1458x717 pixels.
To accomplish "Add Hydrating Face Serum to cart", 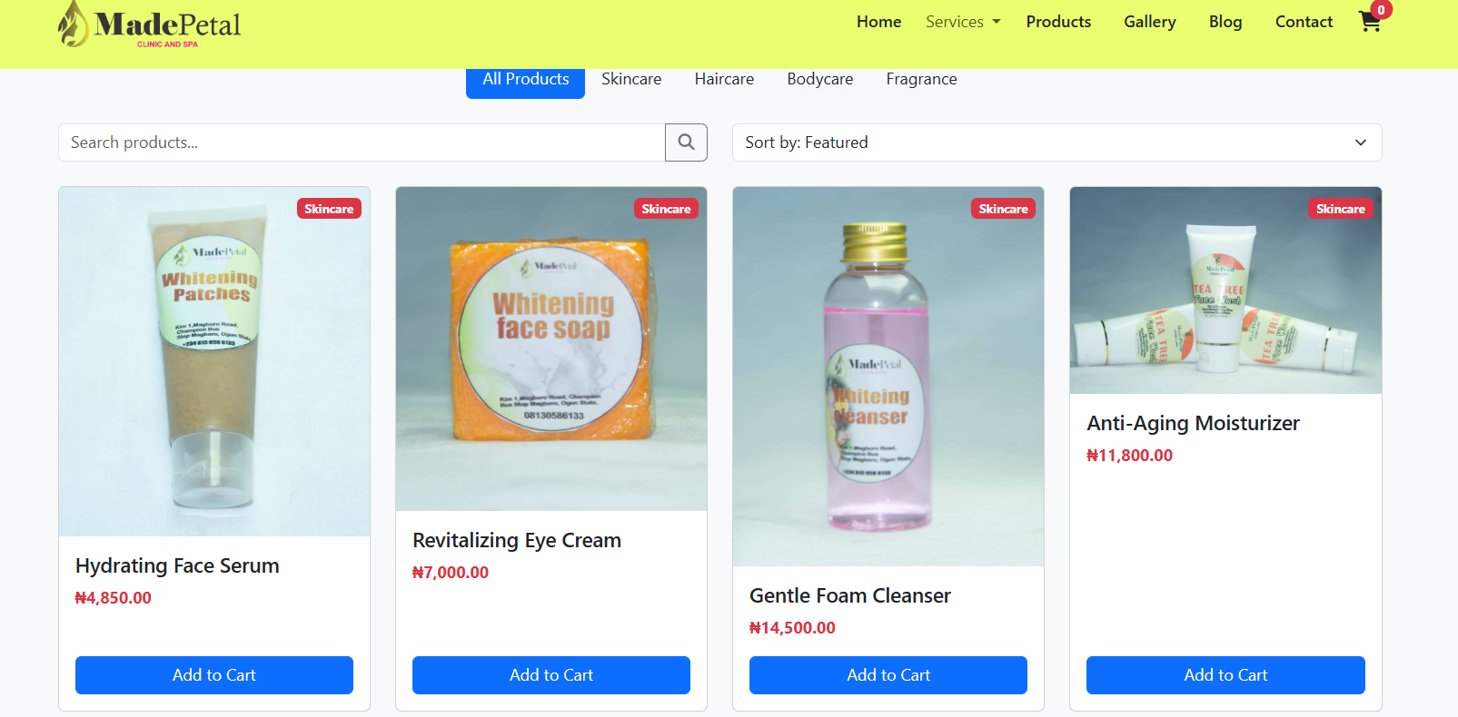I will point(214,675).
